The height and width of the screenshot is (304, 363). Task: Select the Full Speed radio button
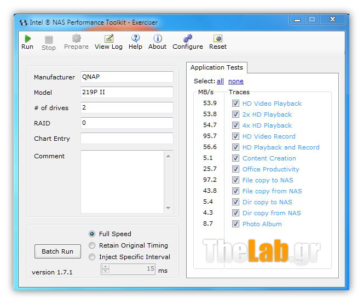(x=92, y=234)
